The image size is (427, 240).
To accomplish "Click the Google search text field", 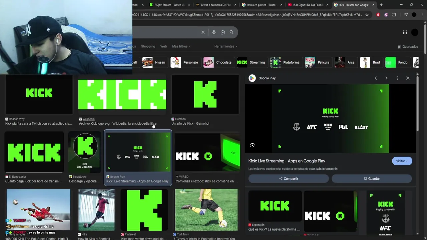I will point(165,32).
